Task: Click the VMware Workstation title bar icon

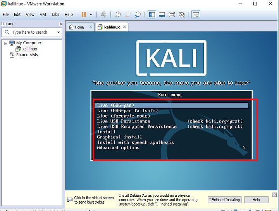Action: pos(4,4)
